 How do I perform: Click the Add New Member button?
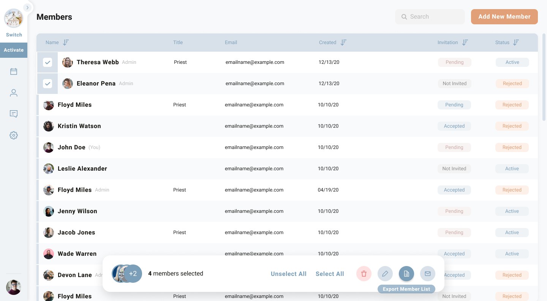504,17
